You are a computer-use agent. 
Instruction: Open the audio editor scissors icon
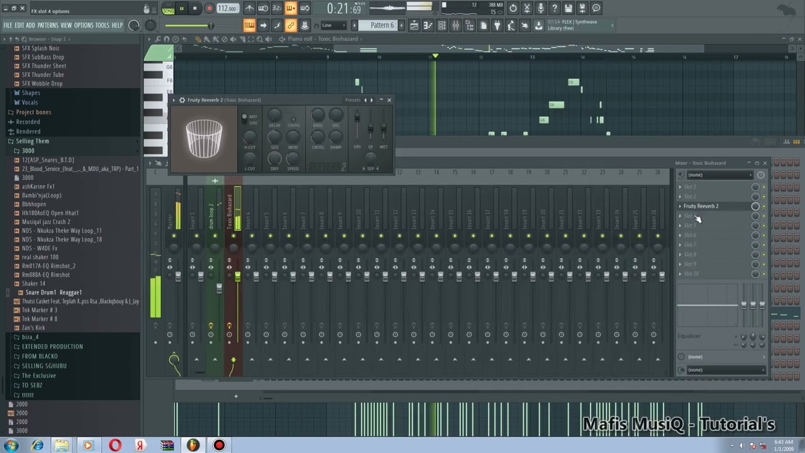pyautogui.click(x=527, y=8)
